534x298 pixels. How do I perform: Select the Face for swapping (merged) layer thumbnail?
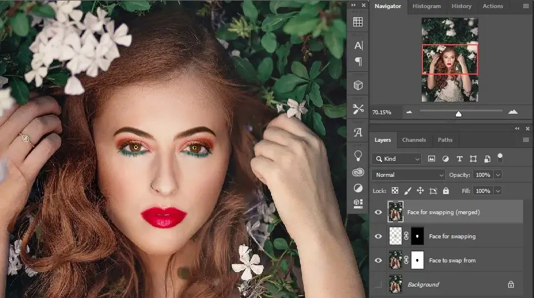pyautogui.click(x=395, y=212)
